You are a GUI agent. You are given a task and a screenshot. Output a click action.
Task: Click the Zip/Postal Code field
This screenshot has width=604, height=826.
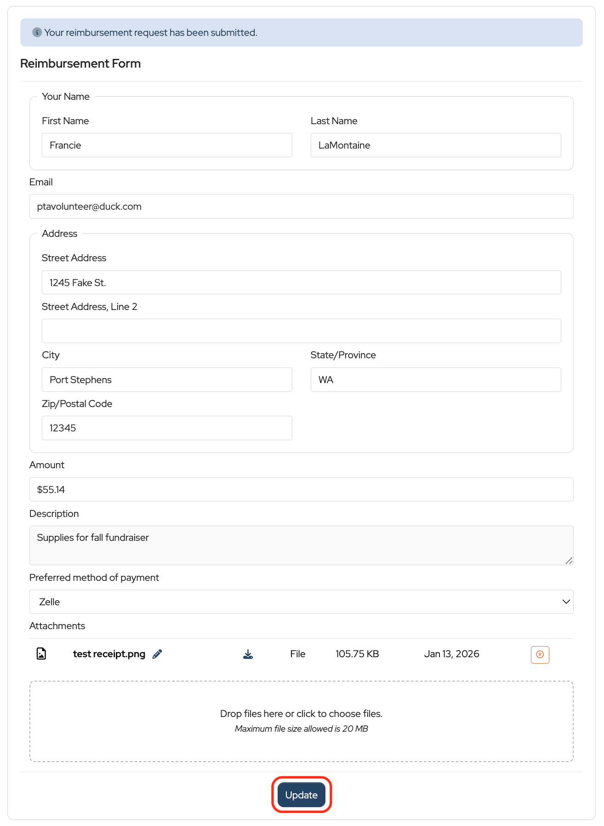(x=167, y=428)
